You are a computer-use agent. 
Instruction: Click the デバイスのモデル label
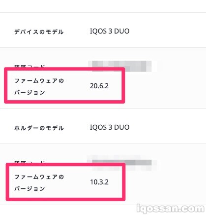(x=39, y=32)
